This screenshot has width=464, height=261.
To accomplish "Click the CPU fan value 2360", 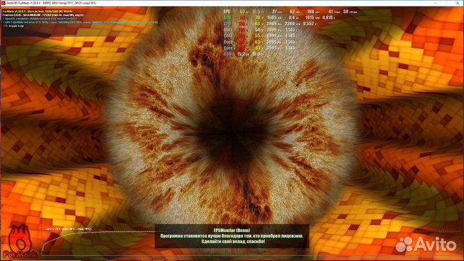I will pos(290,24).
